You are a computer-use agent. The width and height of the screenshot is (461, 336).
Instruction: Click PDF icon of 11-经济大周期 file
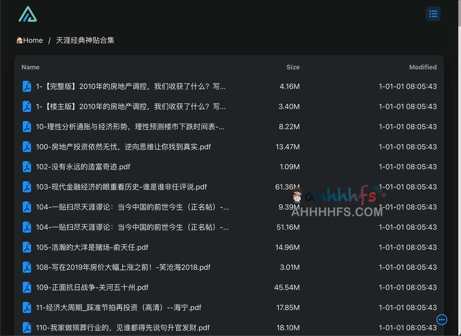[27, 308]
